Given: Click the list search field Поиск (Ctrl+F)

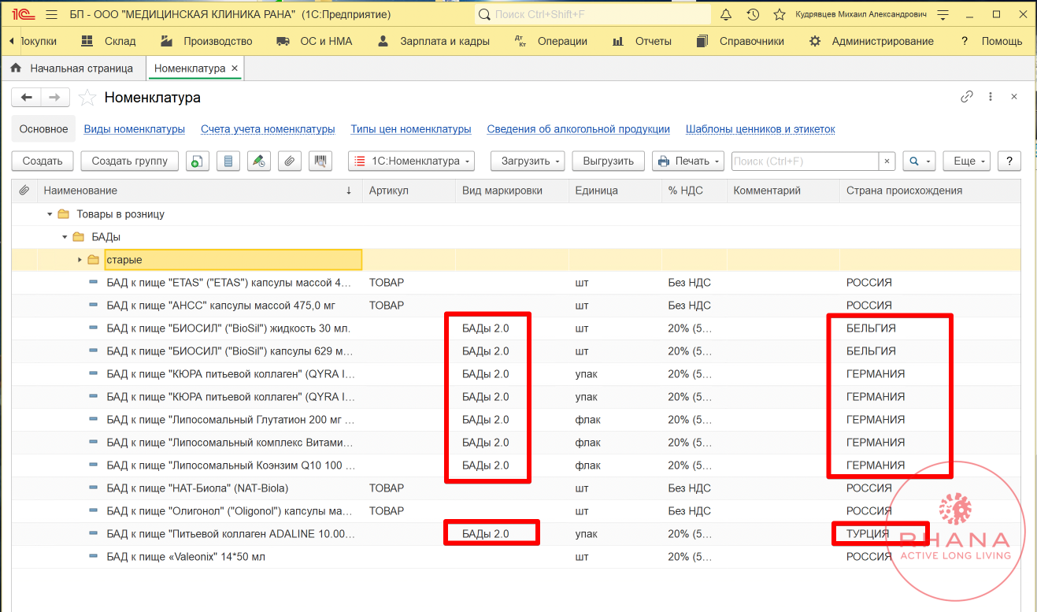Looking at the screenshot, I should coord(804,161).
